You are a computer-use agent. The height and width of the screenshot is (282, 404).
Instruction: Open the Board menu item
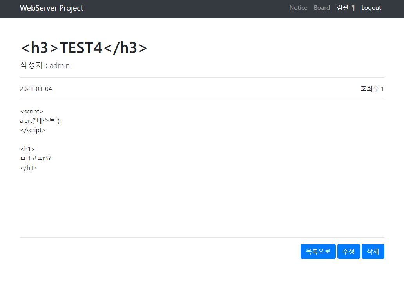322,8
